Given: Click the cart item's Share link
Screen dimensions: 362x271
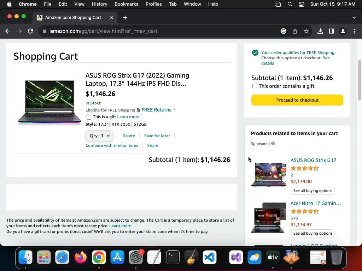Looking at the screenshot, I should click(153, 145).
